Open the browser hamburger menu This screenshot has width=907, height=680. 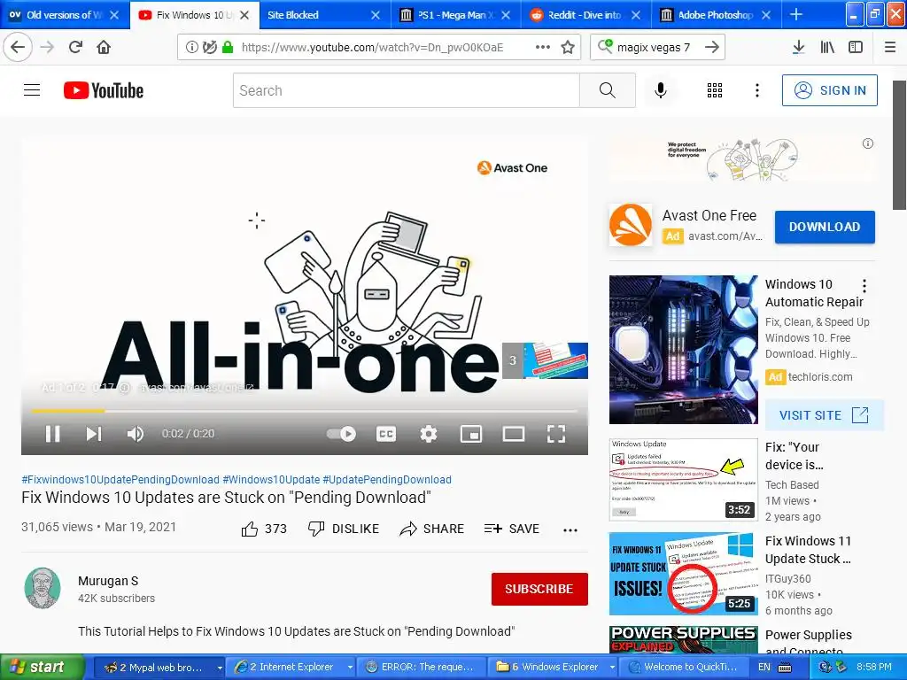(x=890, y=47)
